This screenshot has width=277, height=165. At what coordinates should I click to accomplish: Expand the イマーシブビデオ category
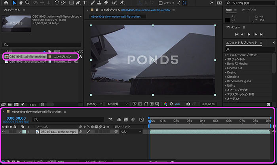coord(225,90)
